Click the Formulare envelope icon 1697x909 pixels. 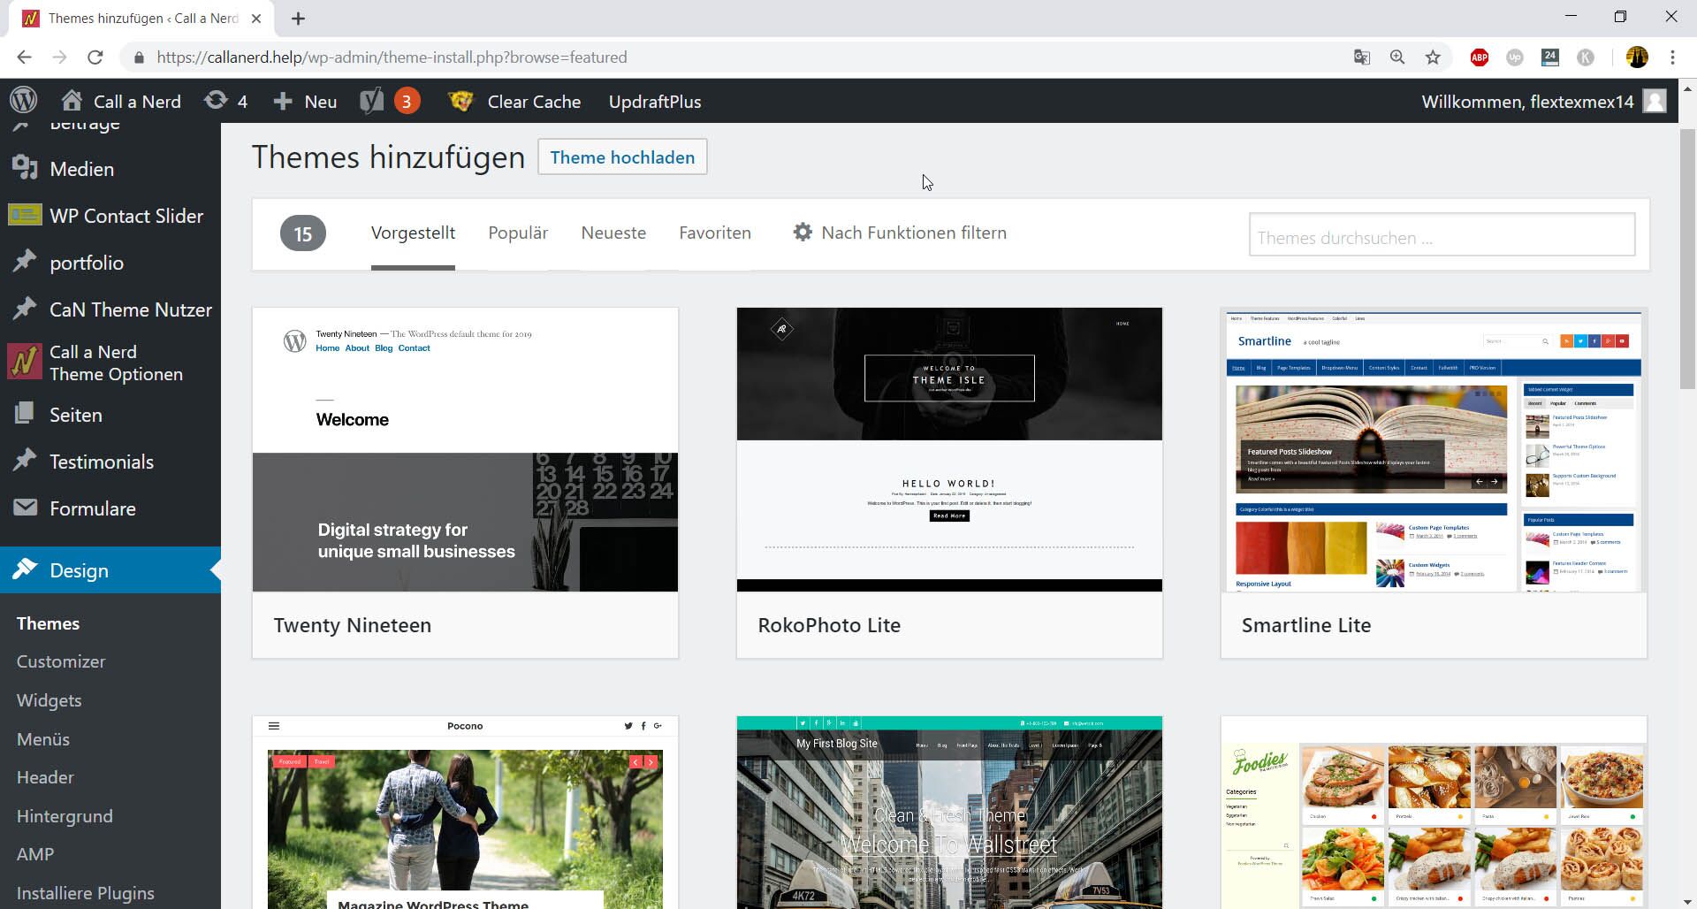click(25, 508)
